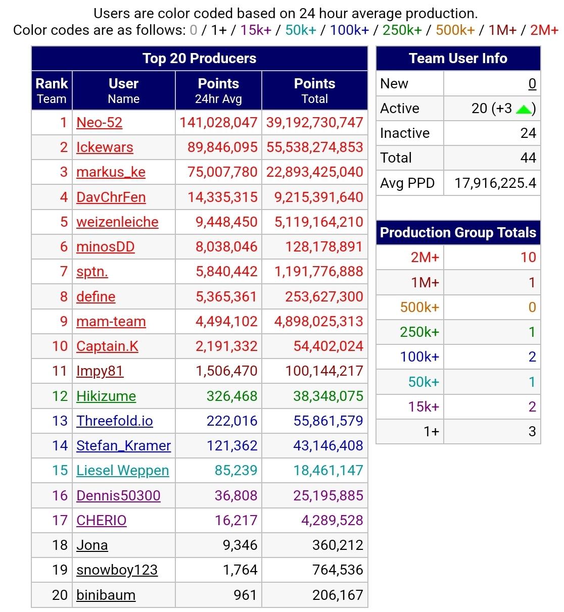Image resolution: width=564 pixels, height=612 pixels.
Task: Open Ickewars user profile link
Action: tap(105, 147)
